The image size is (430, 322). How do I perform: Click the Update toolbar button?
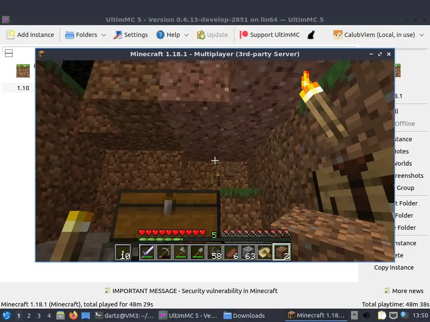point(212,35)
